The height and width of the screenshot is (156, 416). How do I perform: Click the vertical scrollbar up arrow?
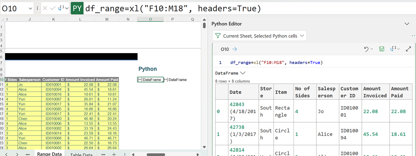(x=204, y=19)
